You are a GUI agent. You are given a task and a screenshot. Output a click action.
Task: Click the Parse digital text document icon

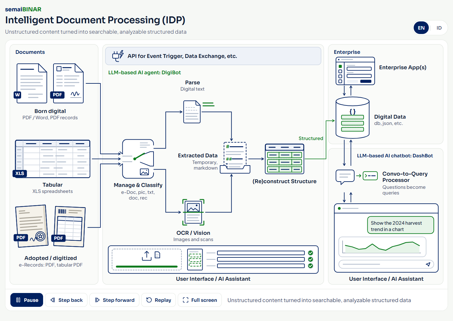(192, 112)
